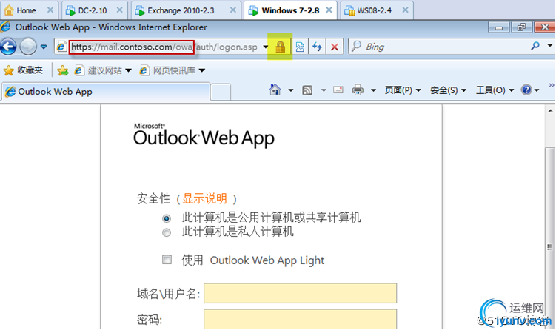Close the Home VM tab
Image resolution: width=556 pixels, height=333 pixels.
50,10
